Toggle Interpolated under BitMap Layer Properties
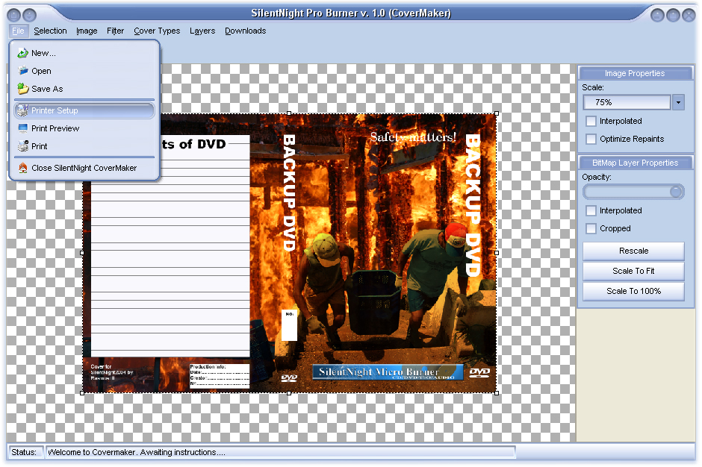This screenshot has width=702, height=467. (x=591, y=210)
